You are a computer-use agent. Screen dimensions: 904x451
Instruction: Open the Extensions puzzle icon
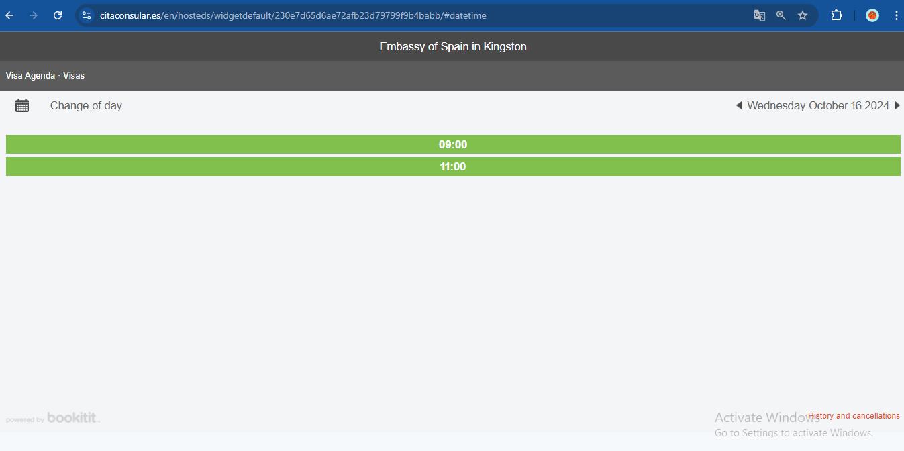(x=836, y=15)
